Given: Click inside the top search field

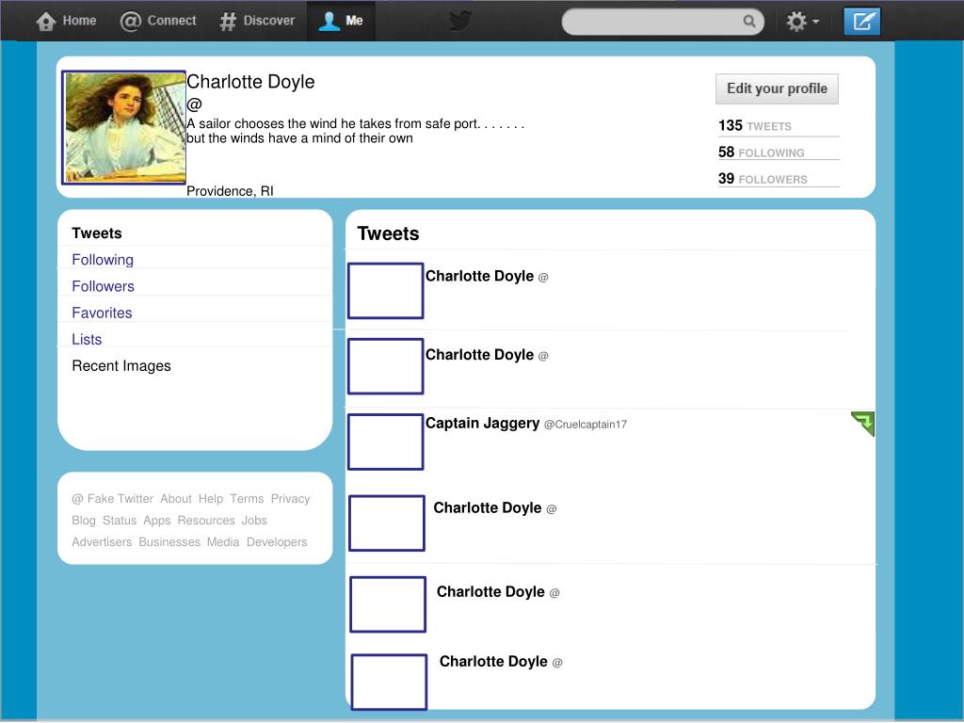Looking at the screenshot, I should coord(663,22).
